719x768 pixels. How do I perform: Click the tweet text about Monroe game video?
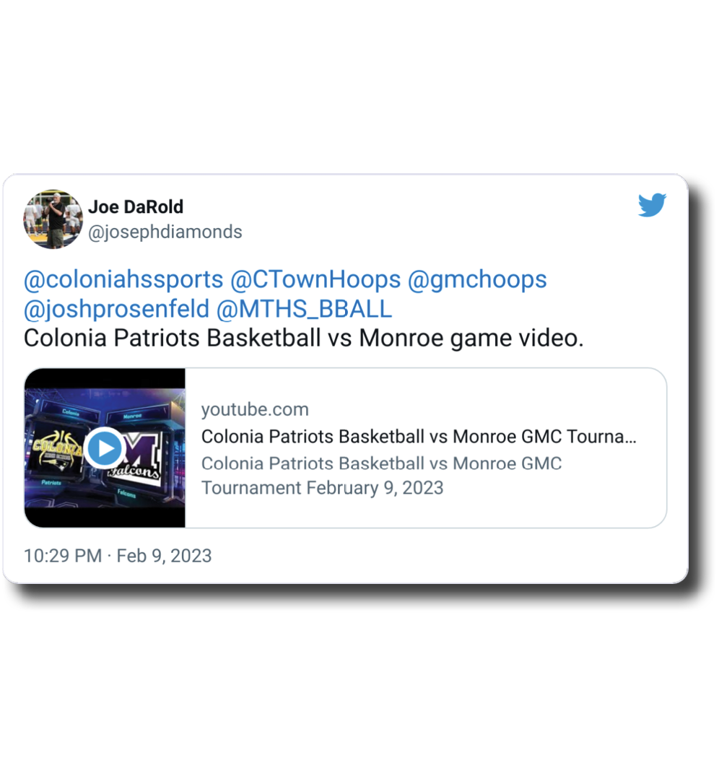pos(304,338)
